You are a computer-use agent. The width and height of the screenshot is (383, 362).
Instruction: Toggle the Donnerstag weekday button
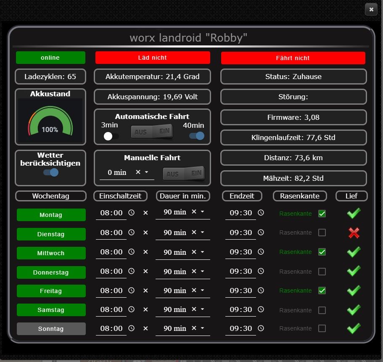(x=51, y=272)
